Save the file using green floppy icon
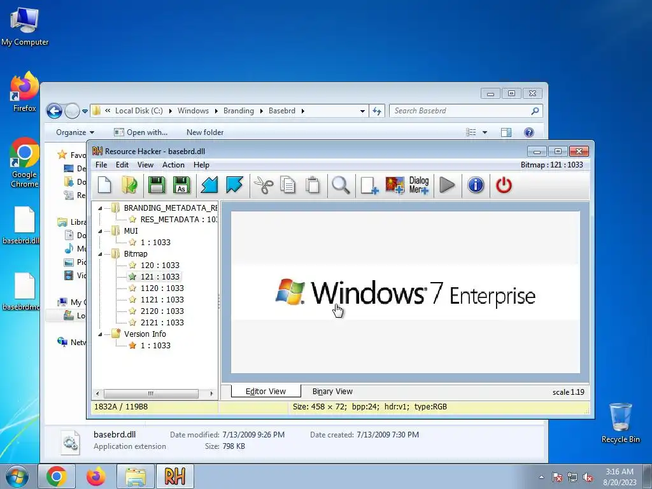 (157, 185)
